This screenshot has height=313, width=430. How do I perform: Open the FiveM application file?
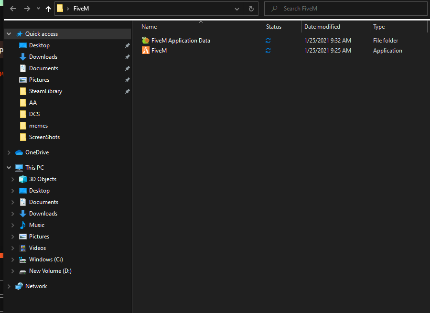tap(159, 51)
